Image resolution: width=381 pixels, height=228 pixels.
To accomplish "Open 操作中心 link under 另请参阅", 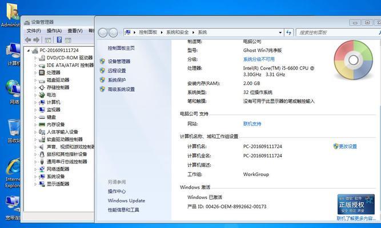I will (117, 192).
